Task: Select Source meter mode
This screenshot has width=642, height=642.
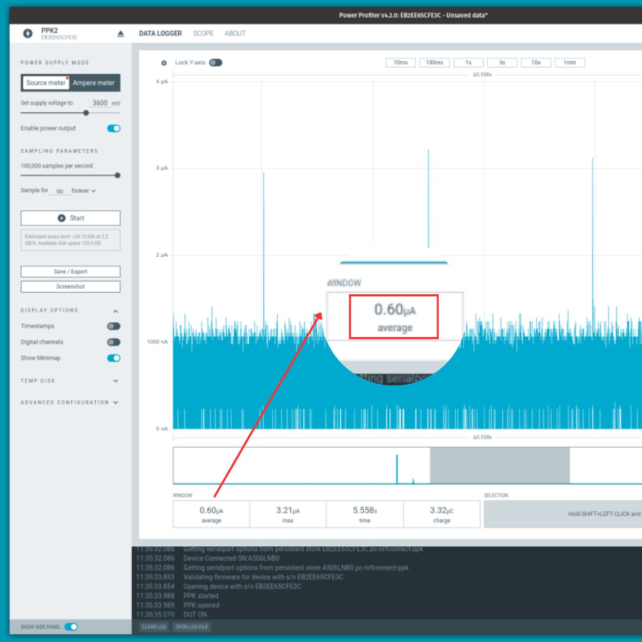Action: [x=46, y=83]
